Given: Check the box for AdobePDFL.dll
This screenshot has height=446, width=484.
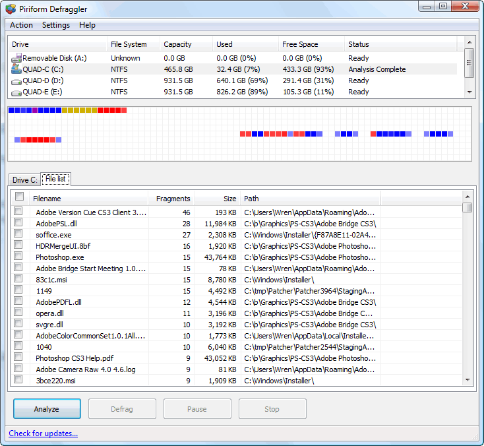Looking at the screenshot, I should 18,301.
